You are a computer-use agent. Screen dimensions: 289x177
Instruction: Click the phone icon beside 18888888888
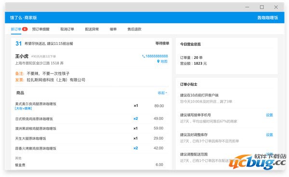tap(144, 56)
